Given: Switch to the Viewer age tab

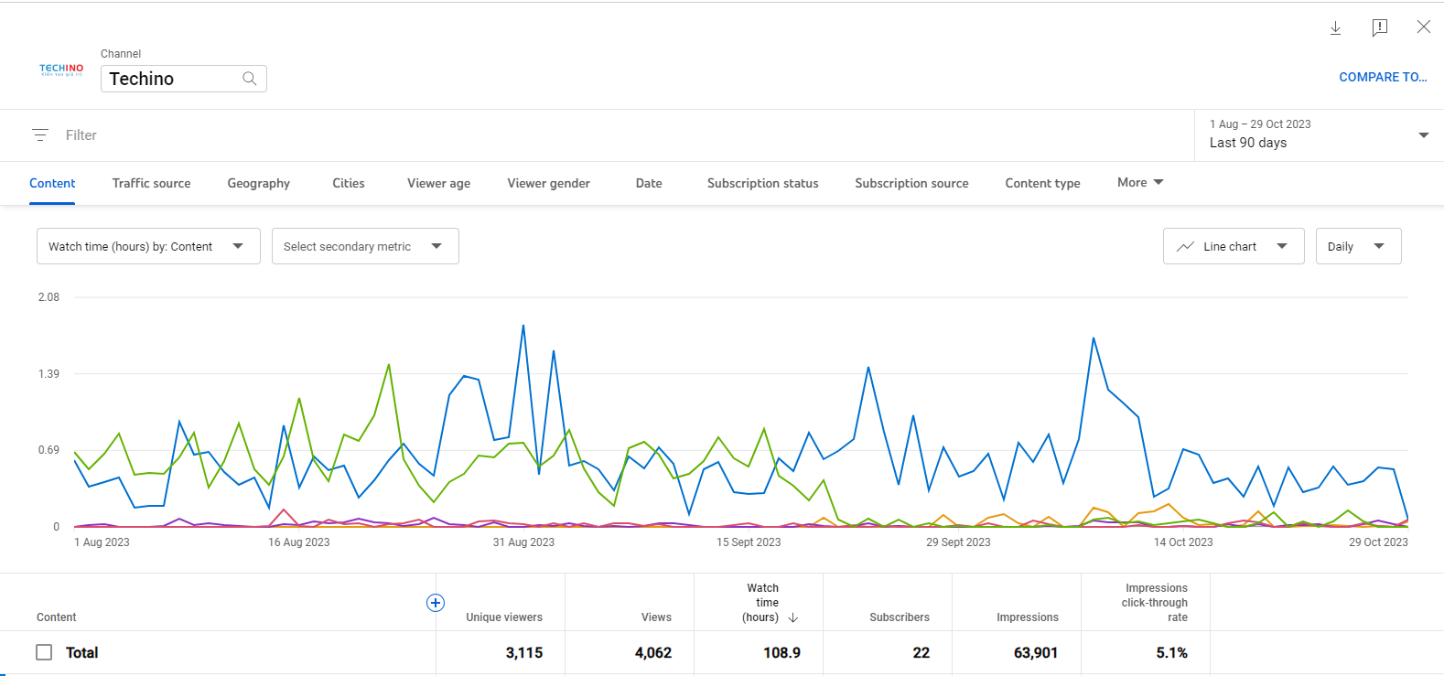Looking at the screenshot, I should point(439,184).
